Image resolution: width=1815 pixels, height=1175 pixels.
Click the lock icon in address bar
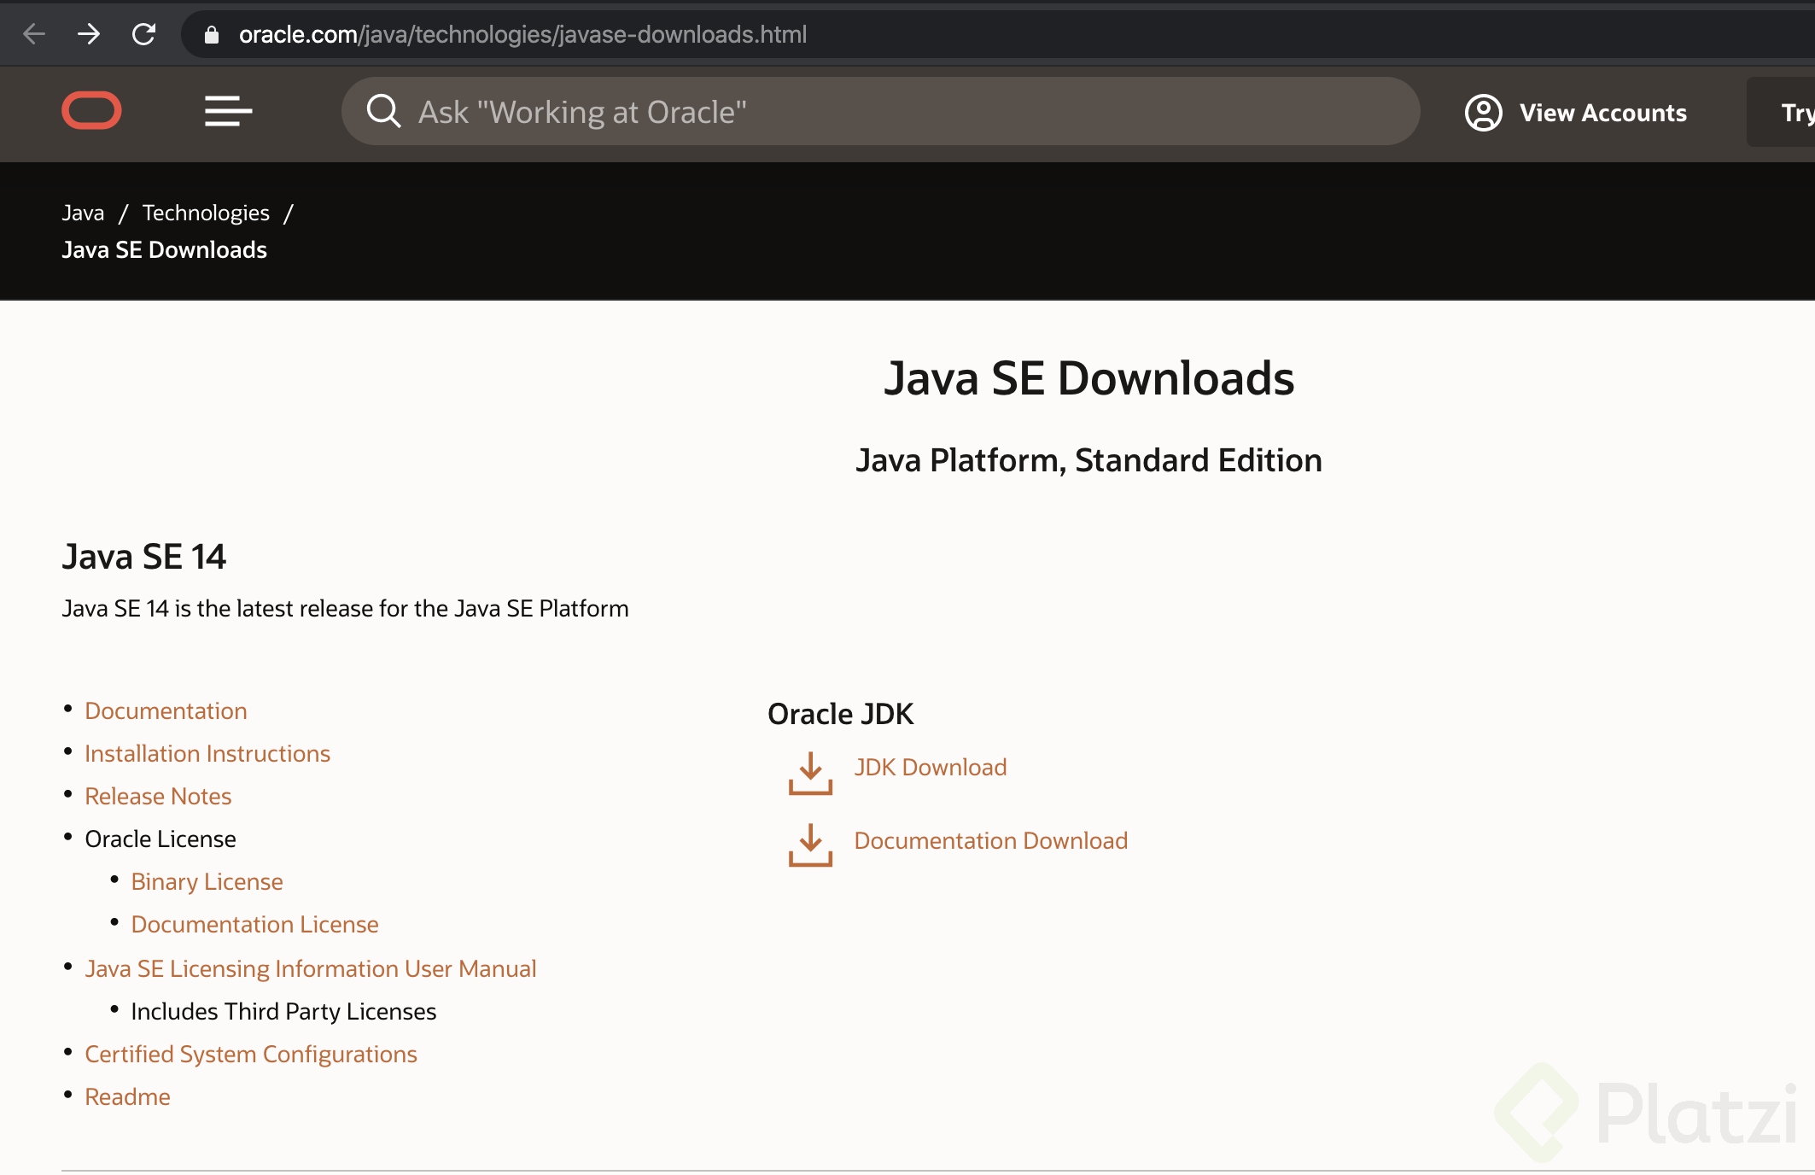(x=212, y=34)
